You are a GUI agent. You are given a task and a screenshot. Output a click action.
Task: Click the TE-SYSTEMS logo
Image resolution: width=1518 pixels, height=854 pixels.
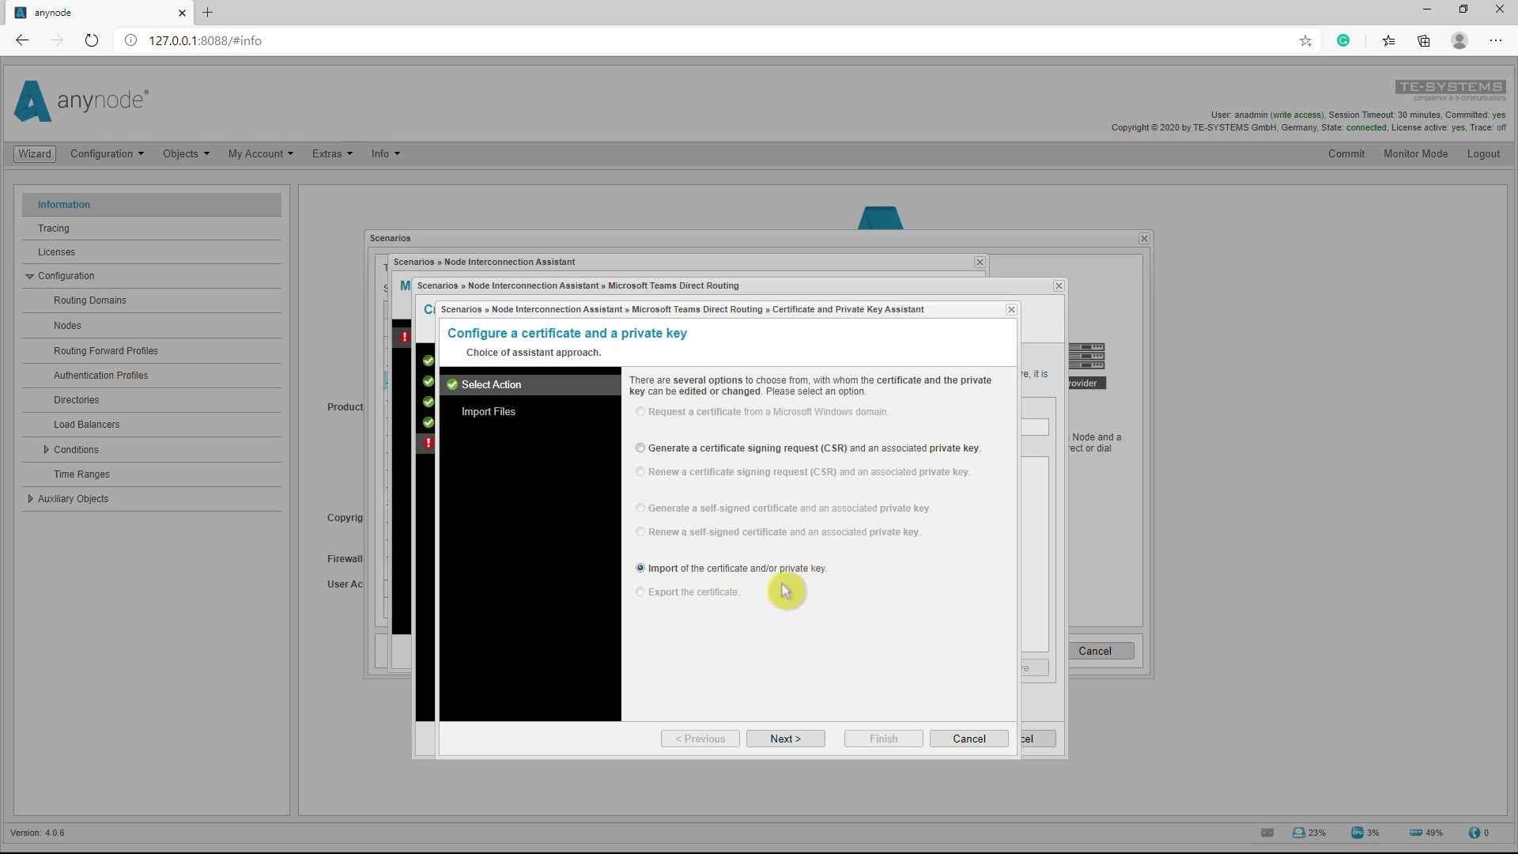1450,90
